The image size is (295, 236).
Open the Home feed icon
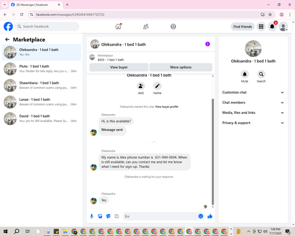pos(118,27)
